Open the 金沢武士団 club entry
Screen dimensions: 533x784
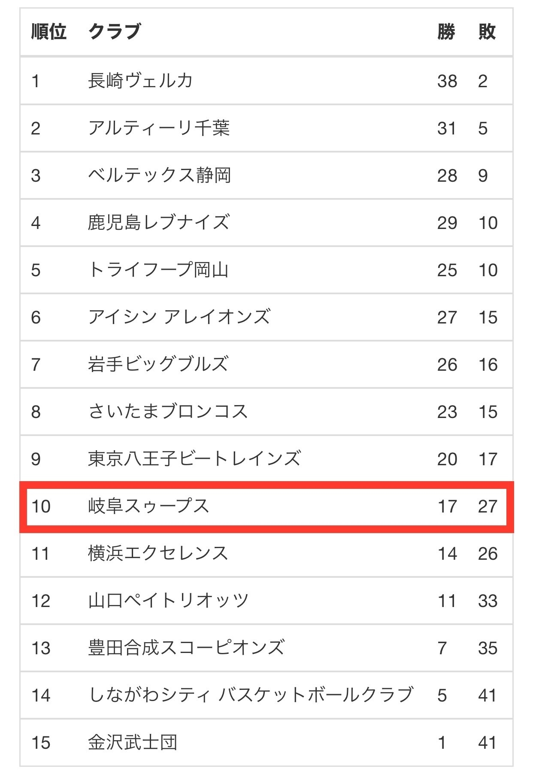click(133, 742)
